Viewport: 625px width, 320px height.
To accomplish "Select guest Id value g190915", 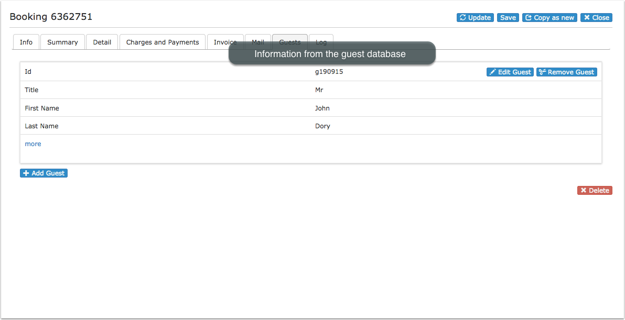I will point(329,72).
